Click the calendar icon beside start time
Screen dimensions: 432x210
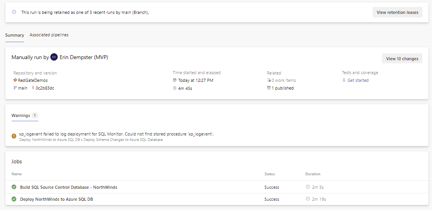coord(175,80)
